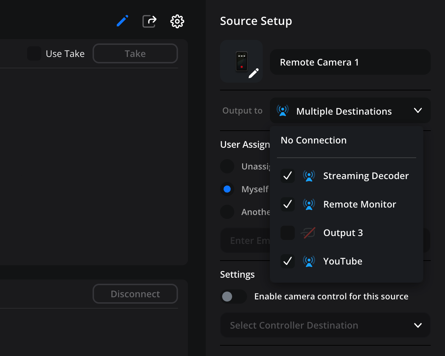Click the Settings section label
The height and width of the screenshot is (356, 445).
tap(237, 274)
